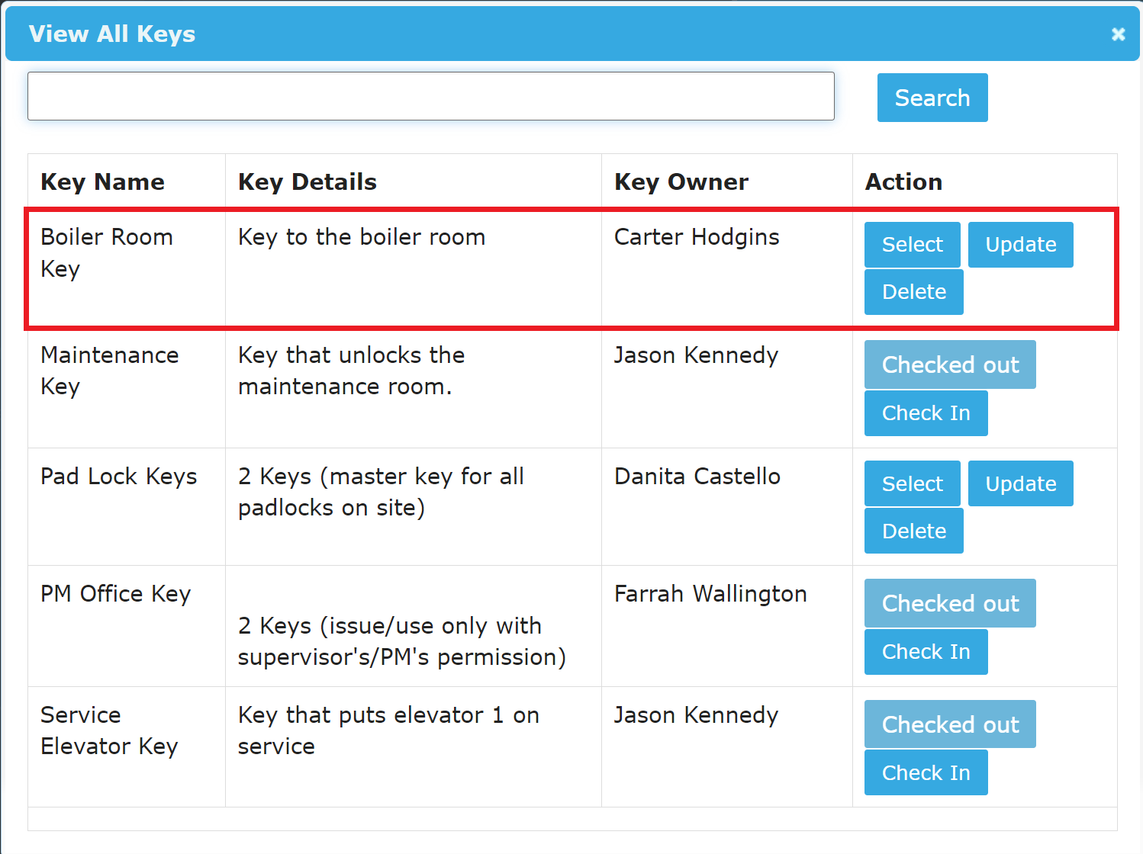1143x854 pixels.
Task: Select the Pad Lock Keys
Action: click(912, 483)
